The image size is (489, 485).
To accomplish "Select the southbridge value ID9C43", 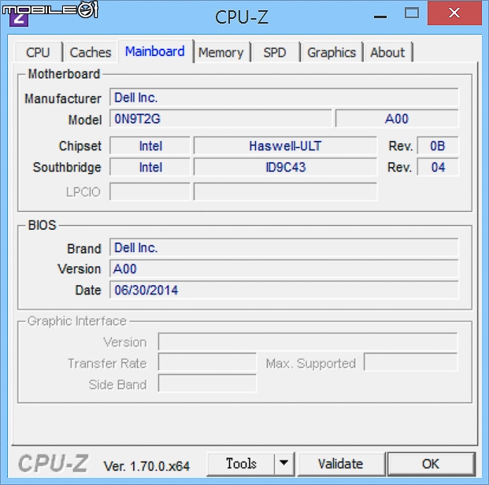I will click(285, 167).
